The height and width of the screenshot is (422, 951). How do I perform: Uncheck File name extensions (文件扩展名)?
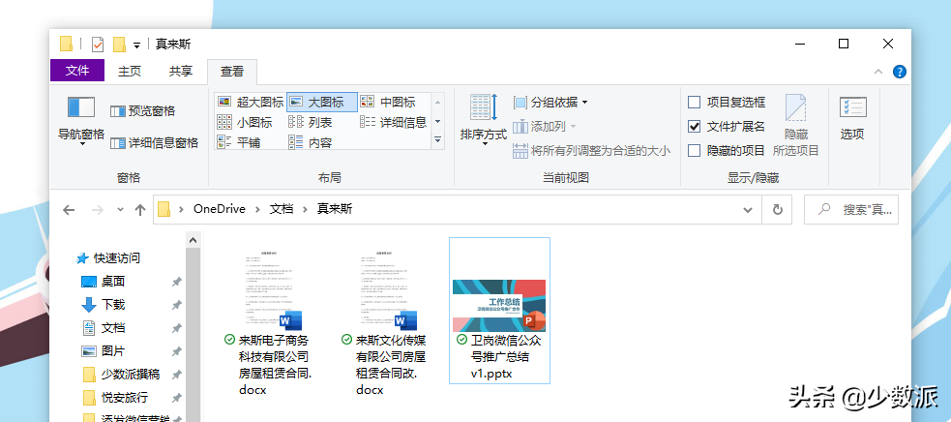click(x=727, y=126)
